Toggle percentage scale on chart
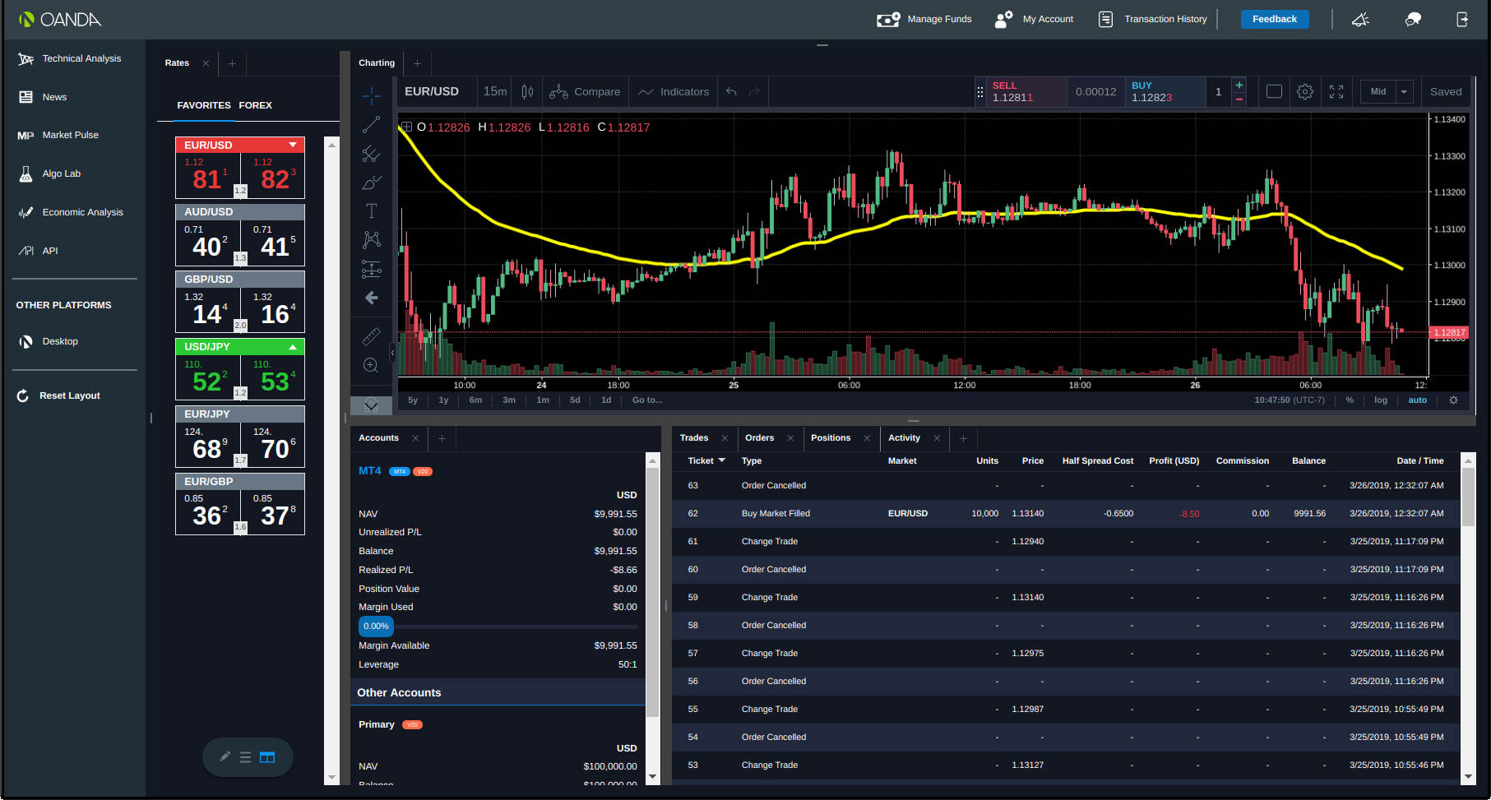 [1350, 400]
